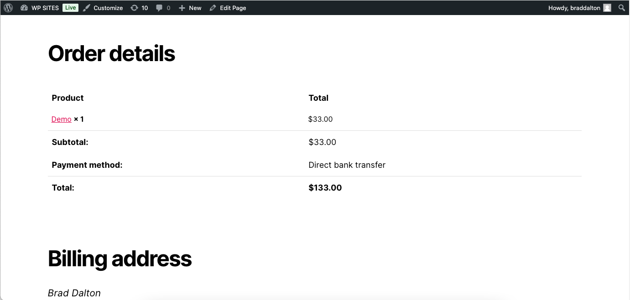630x300 pixels.
Task: Click the Customize paintbrush icon
Action: [87, 8]
